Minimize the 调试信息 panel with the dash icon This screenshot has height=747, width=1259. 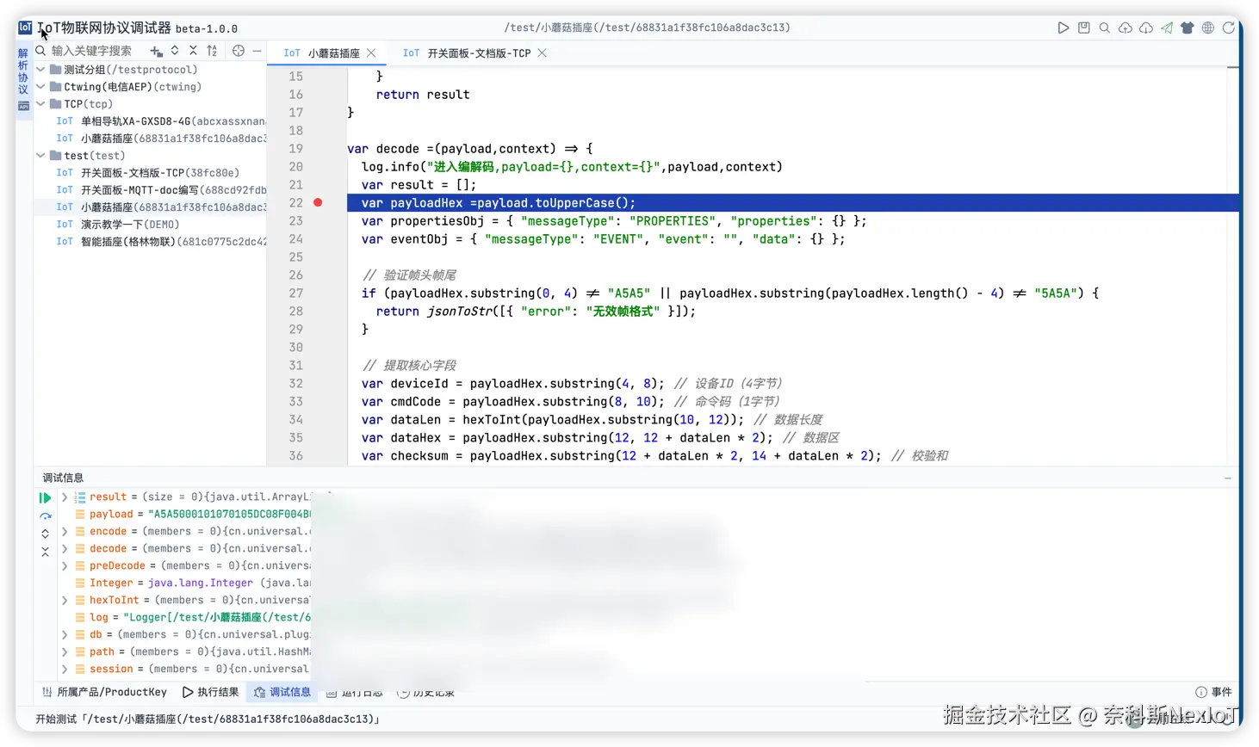[1228, 478]
